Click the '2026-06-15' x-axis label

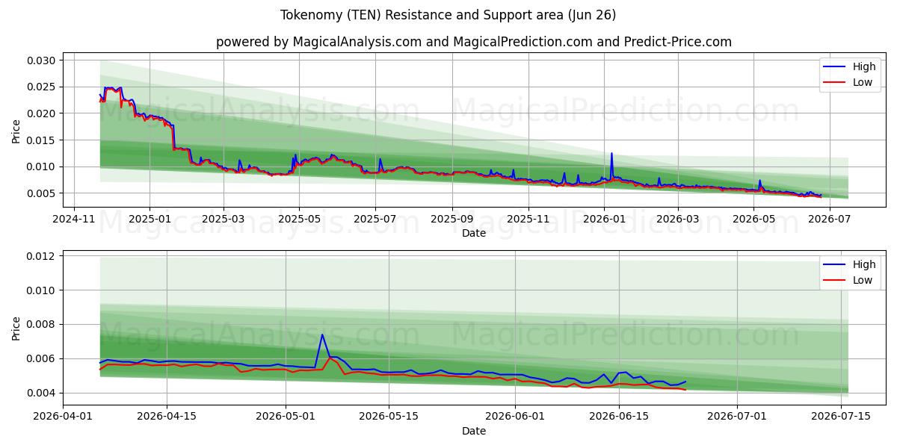click(x=619, y=417)
